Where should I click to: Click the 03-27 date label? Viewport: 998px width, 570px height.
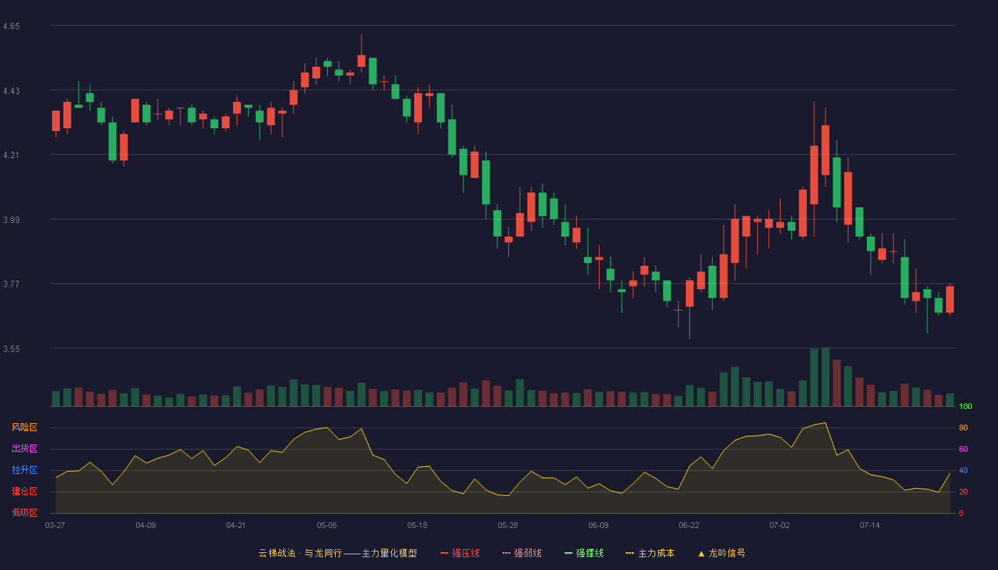click(55, 525)
